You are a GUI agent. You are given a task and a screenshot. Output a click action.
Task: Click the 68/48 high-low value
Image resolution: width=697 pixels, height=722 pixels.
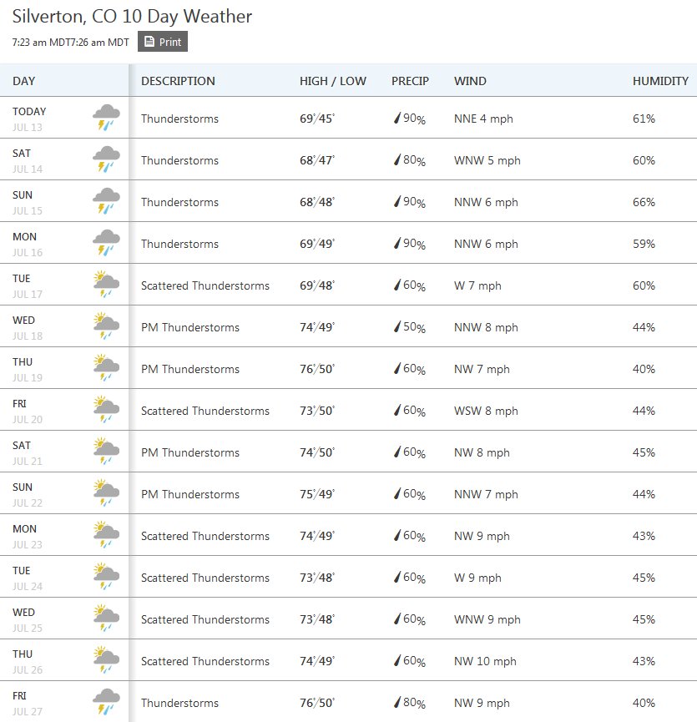317,202
